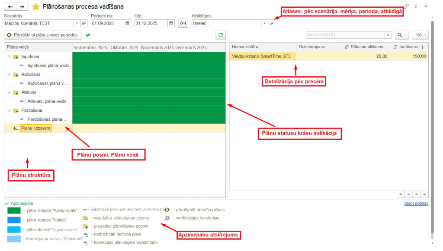The height and width of the screenshot is (251, 443).
Task: Open calendar picker for Periods no date
Action: 127,23
